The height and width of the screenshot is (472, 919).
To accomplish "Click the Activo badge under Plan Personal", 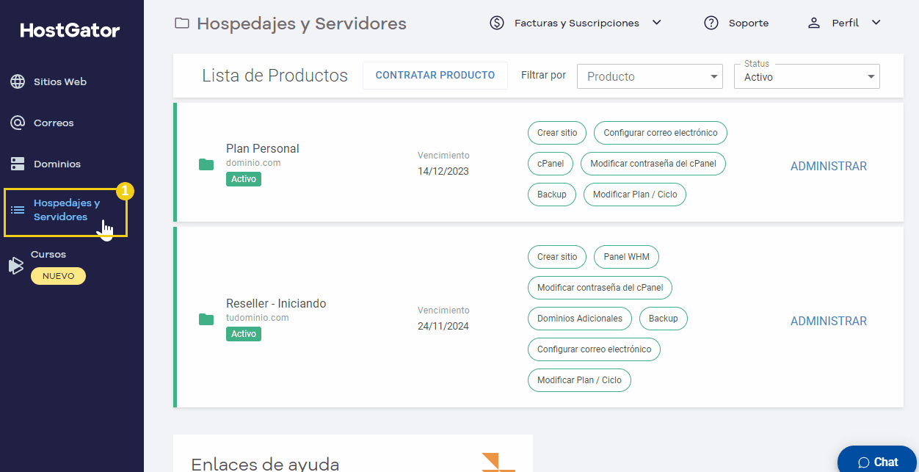I will [x=244, y=179].
